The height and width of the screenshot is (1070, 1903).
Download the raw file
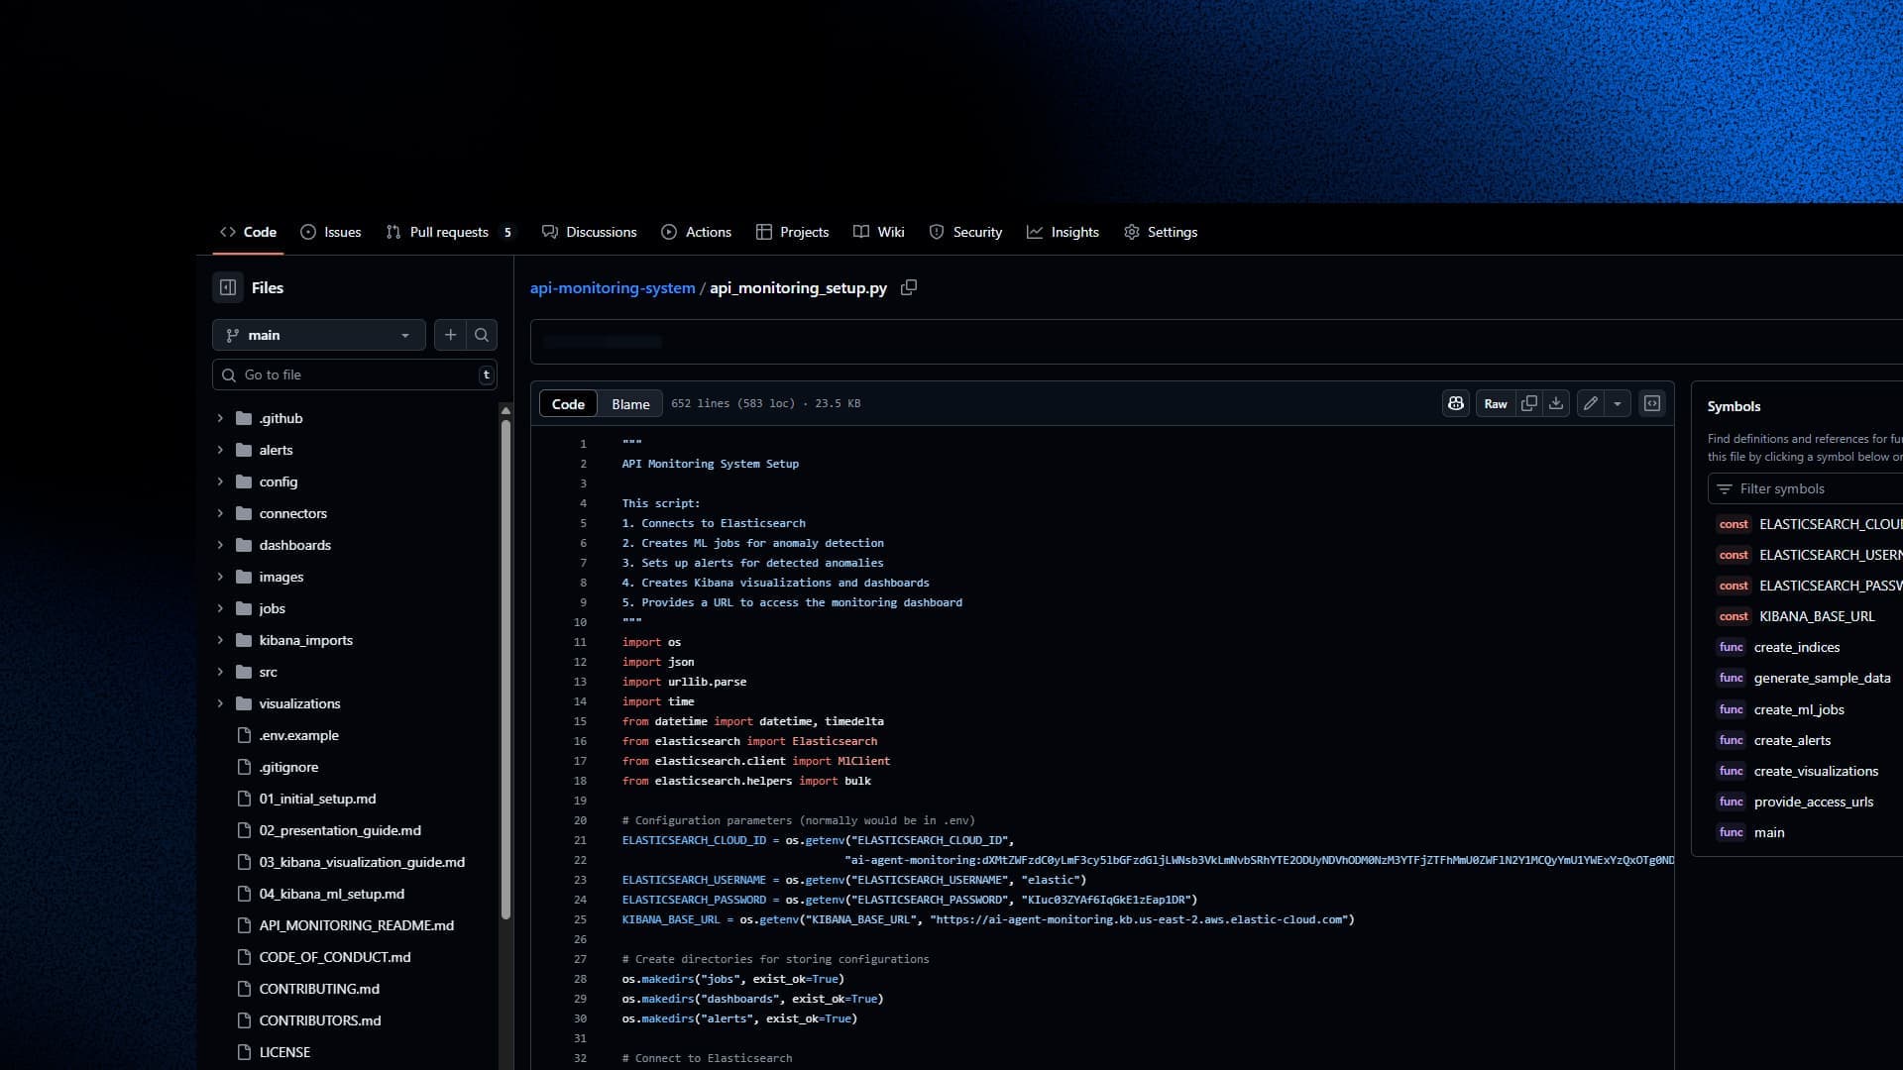coord(1555,403)
